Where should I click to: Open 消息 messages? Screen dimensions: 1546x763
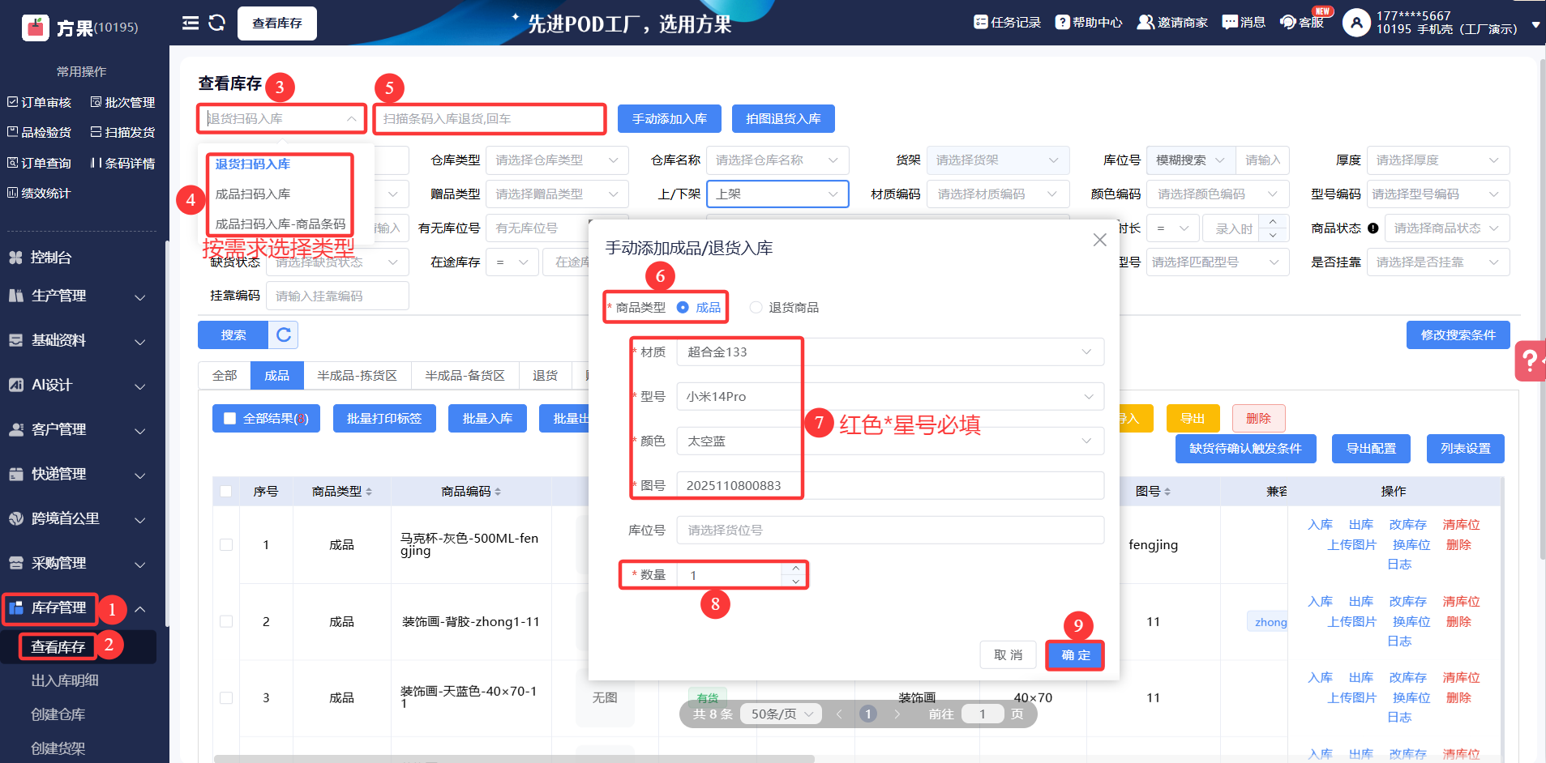(x=1244, y=22)
